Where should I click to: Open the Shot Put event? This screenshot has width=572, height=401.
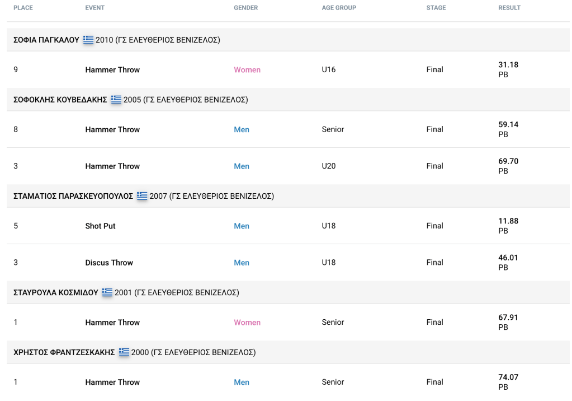[101, 226]
